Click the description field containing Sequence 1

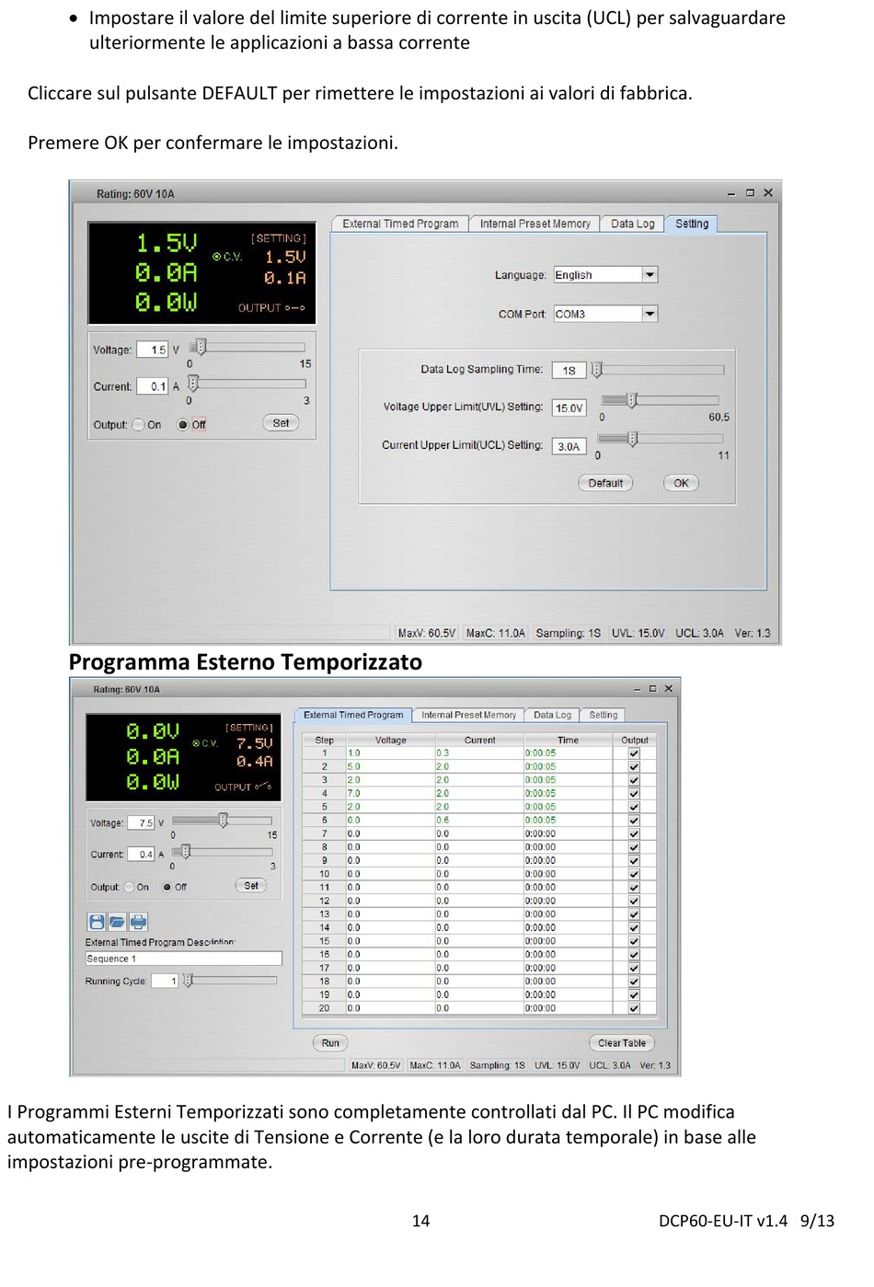(x=183, y=959)
